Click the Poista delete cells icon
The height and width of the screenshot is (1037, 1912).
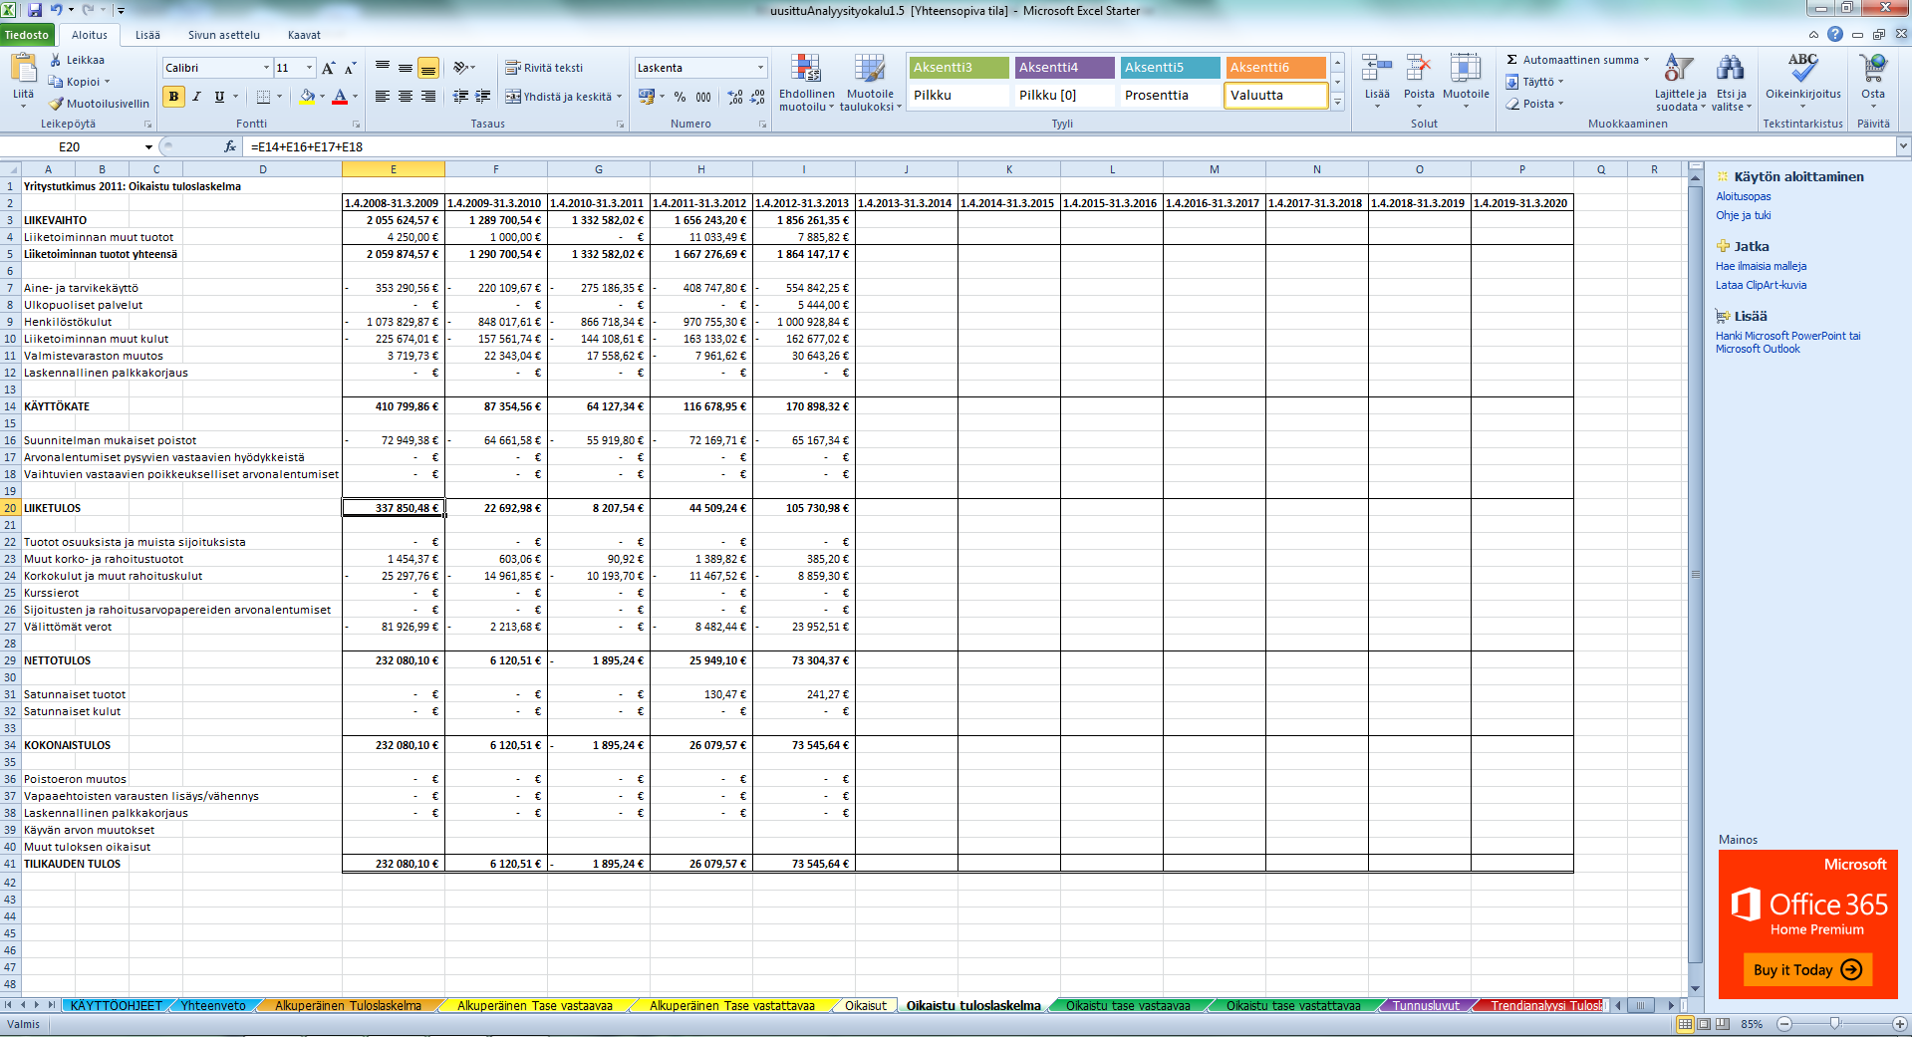point(1419,69)
